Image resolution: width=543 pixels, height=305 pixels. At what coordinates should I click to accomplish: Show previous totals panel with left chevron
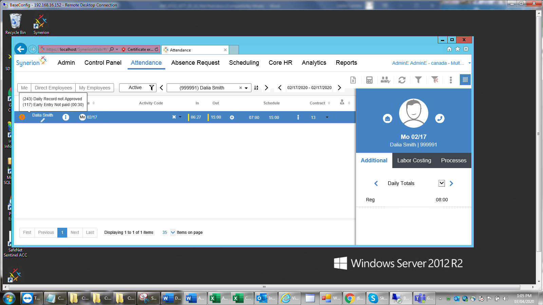coord(376,183)
